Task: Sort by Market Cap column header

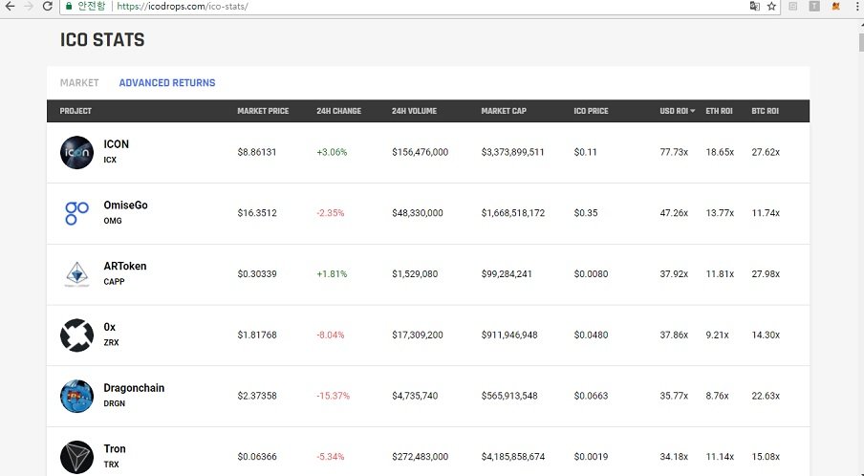Action: pos(504,111)
